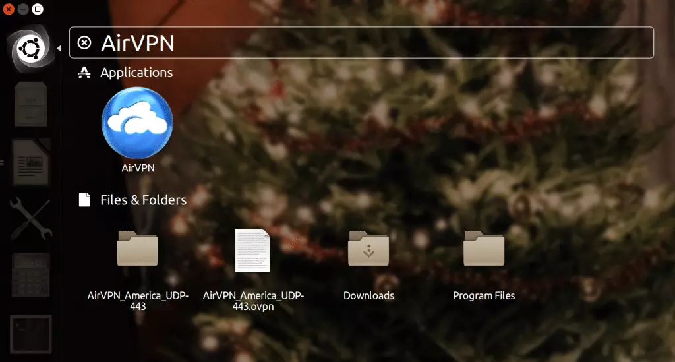Open the Calculator launcher icon
This screenshot has height=362, width=675.
[30, 276]
